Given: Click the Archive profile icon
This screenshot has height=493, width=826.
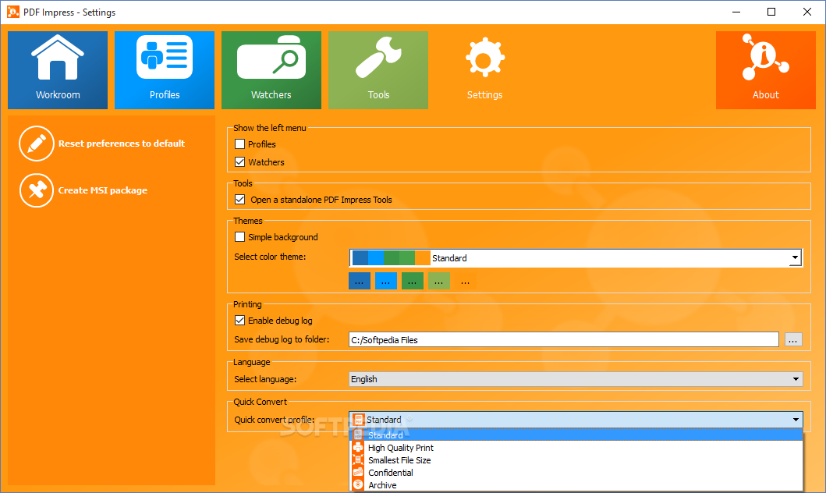Looking at the screenshot, I should pyautogui.click(x=358, y=484).
